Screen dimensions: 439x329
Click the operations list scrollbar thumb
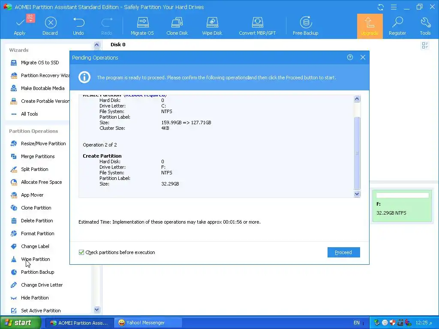coord(357,153)
